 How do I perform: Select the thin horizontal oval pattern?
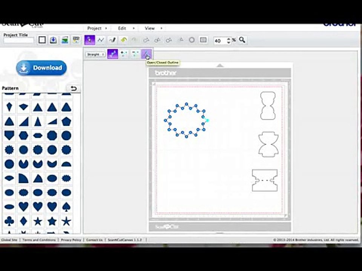[9, 207]
